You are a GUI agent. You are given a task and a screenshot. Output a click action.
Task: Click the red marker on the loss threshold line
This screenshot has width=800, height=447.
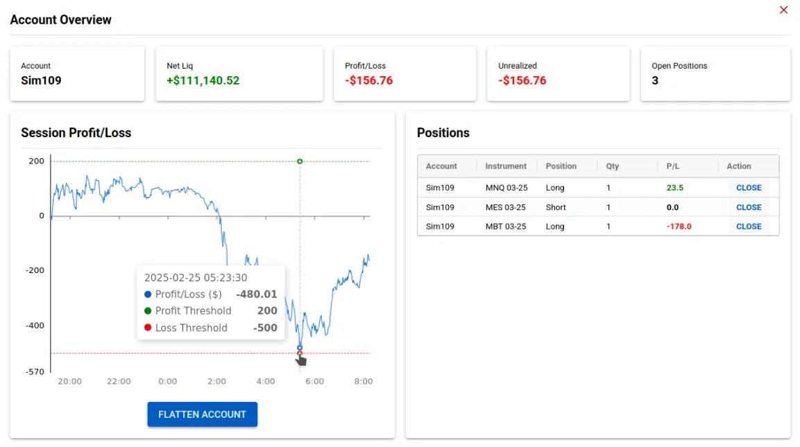coord(300,353)
